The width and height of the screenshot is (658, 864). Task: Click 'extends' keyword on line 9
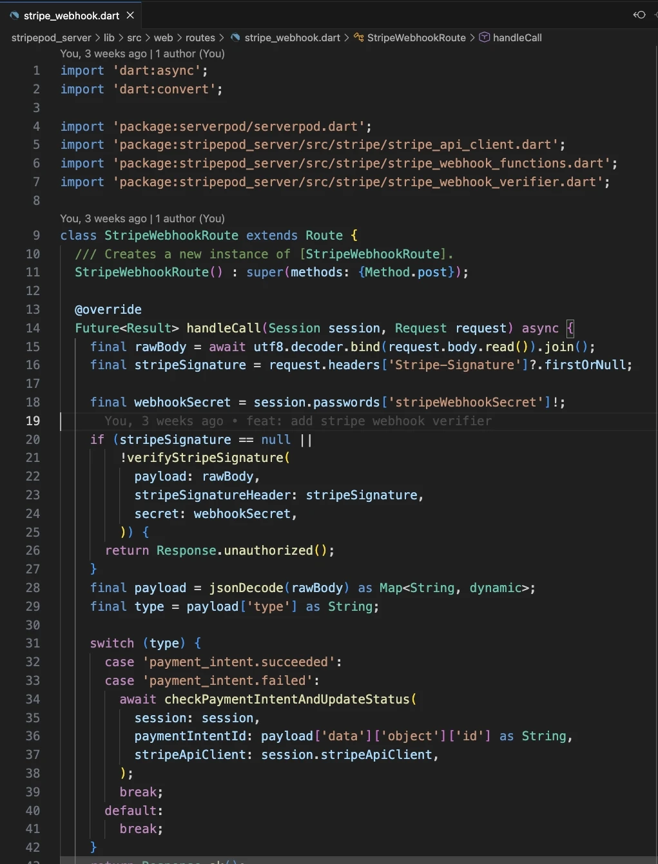pyautogui.click(x=272, y=236)
